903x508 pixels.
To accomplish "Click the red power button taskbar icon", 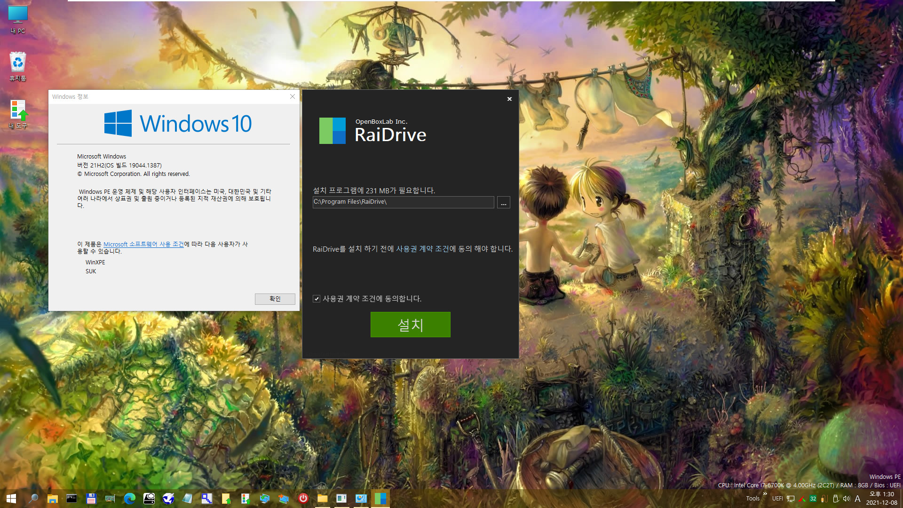I will coord(303,498).
